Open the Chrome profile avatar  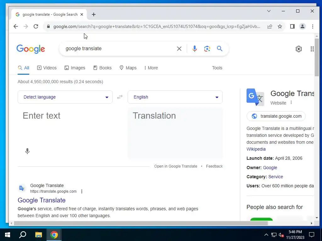303,26
